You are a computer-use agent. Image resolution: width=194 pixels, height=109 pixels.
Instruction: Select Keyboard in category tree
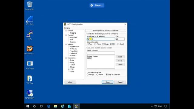click(73, 38)
